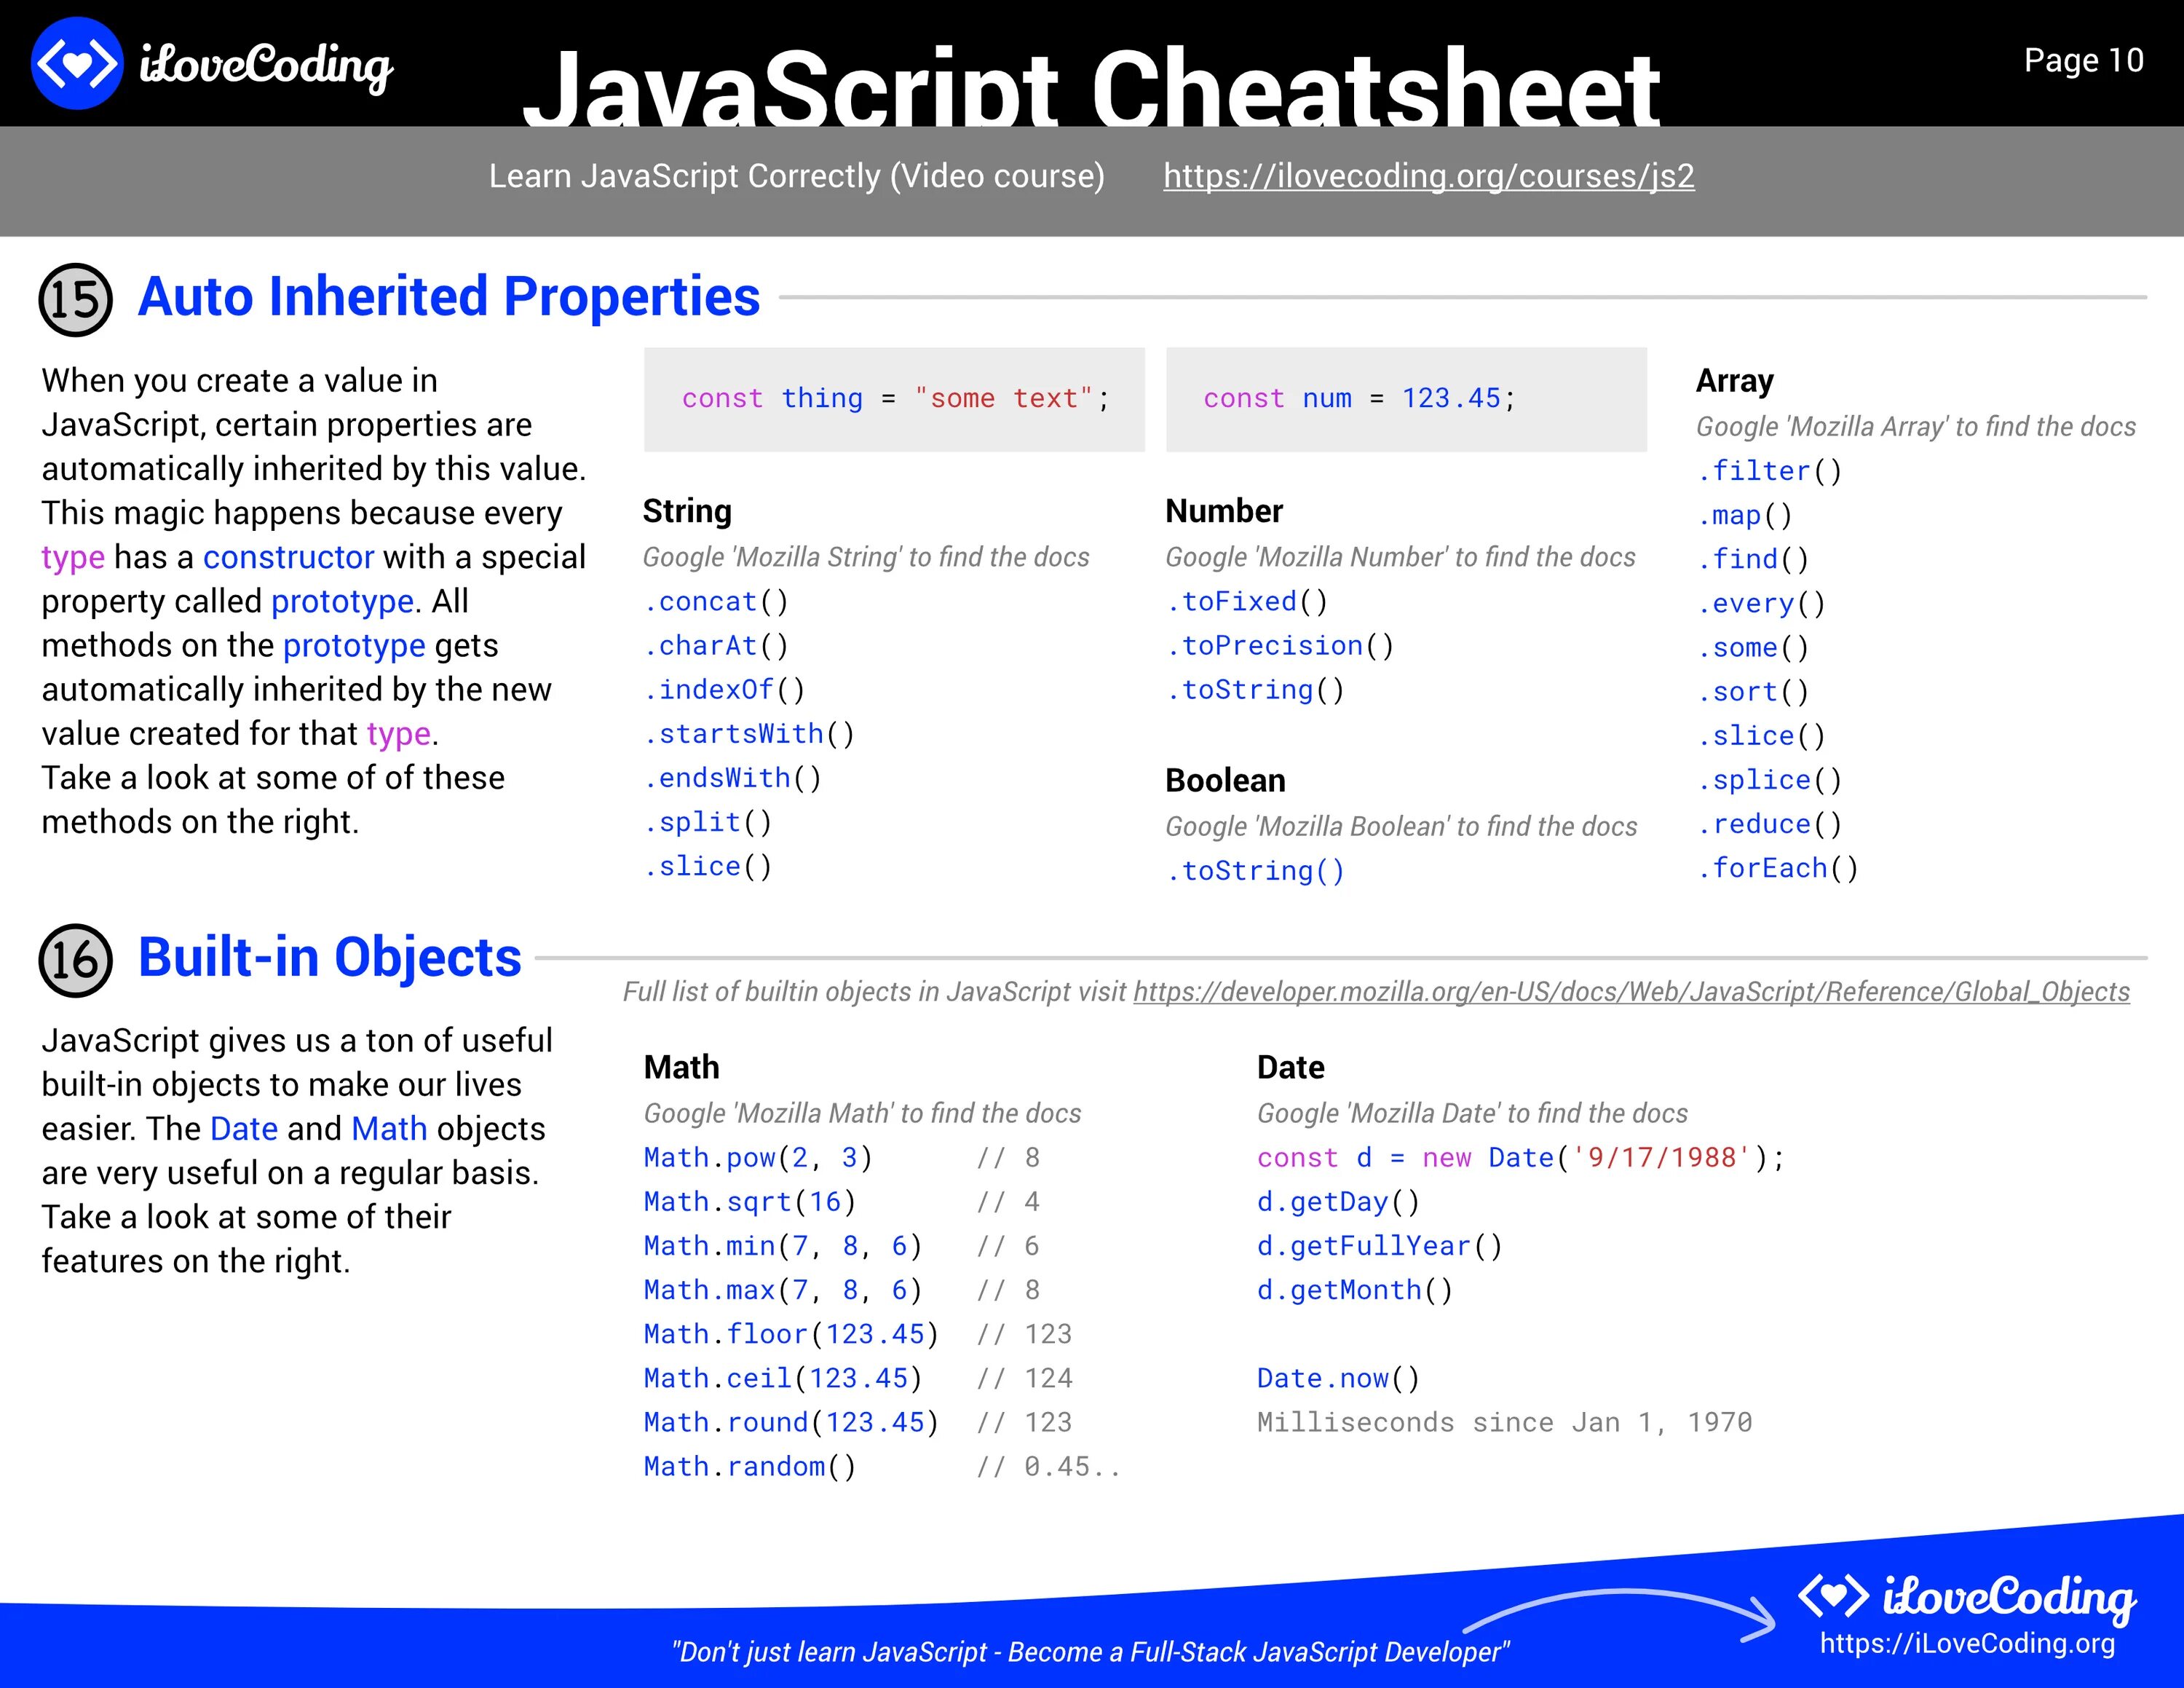Click the iLoveCoding logo in the footer

[x=1967, y=1597]
